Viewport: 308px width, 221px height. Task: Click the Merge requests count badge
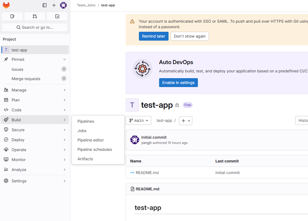(x=64, y=78)
